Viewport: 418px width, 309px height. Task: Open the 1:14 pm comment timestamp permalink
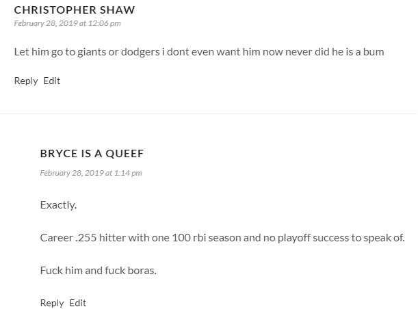pos(91,173)
